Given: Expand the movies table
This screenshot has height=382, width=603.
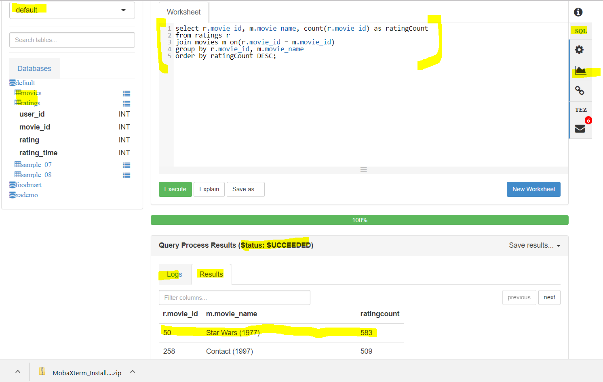Looking at the screenshot, I should pyautogui.click(x=31, y=93).
